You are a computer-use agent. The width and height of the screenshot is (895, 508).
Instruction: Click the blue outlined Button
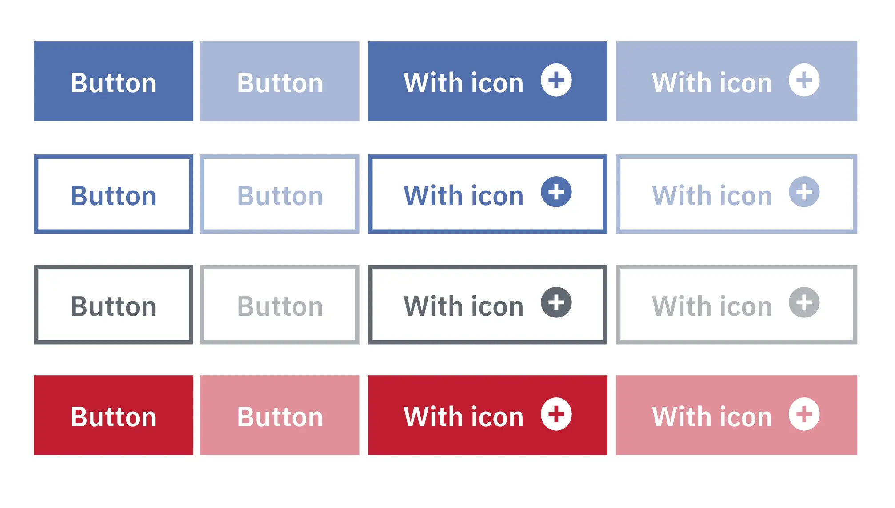(113, 193)
